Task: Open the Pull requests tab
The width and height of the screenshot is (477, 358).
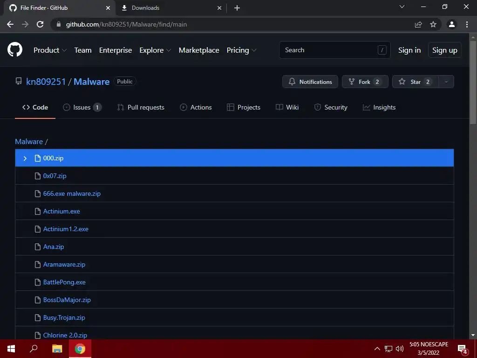Action: [x=141, y=107]
